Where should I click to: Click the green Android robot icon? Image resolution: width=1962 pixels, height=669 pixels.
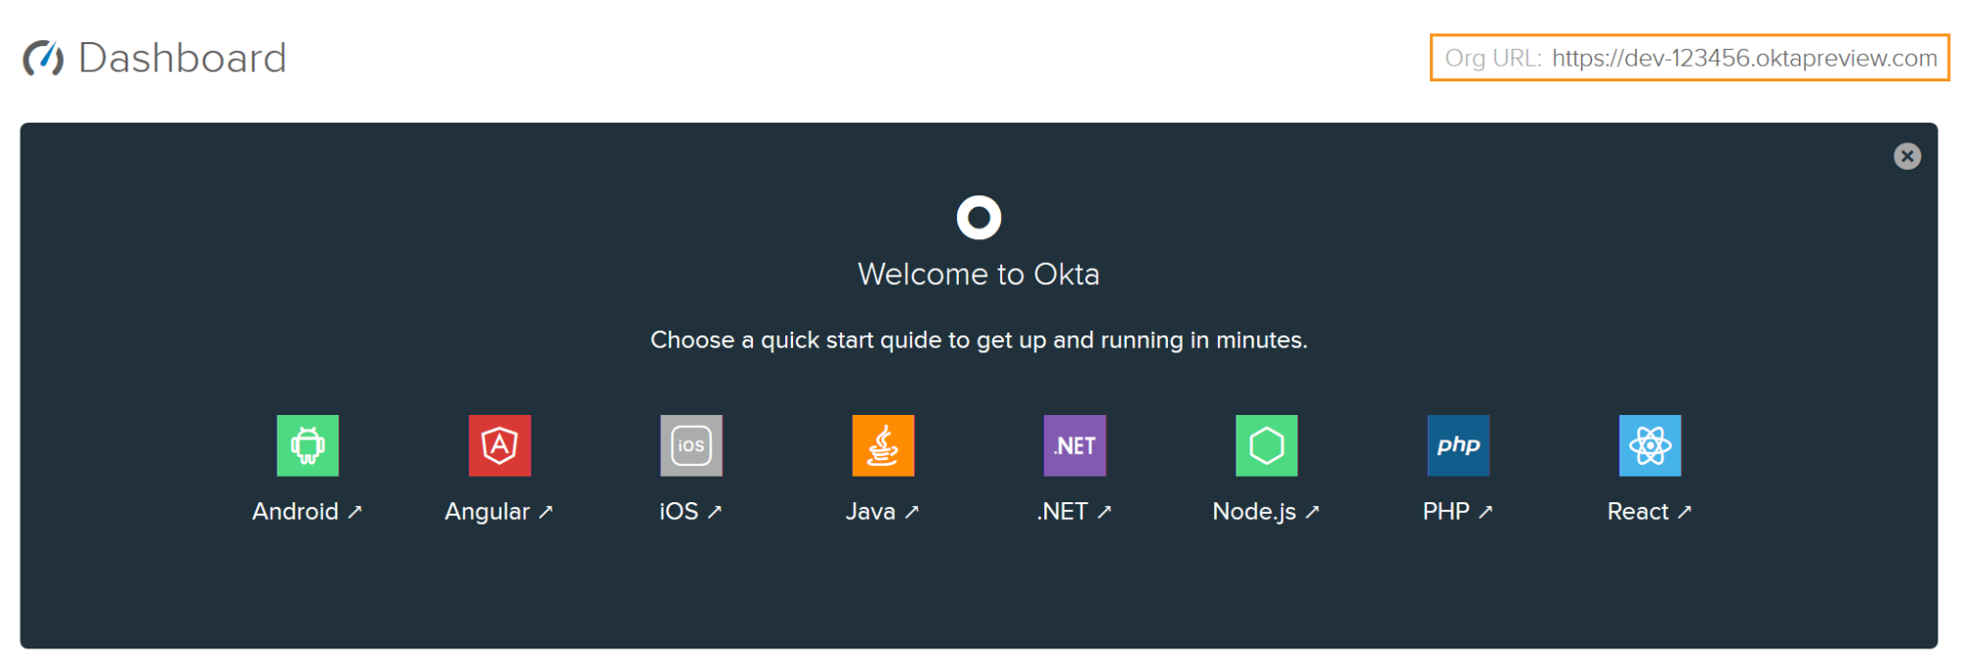[307, 445]
